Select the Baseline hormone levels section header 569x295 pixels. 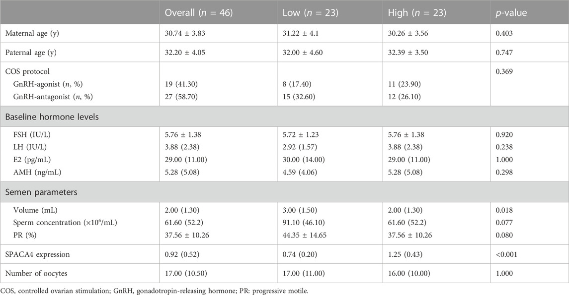(52, 117)
